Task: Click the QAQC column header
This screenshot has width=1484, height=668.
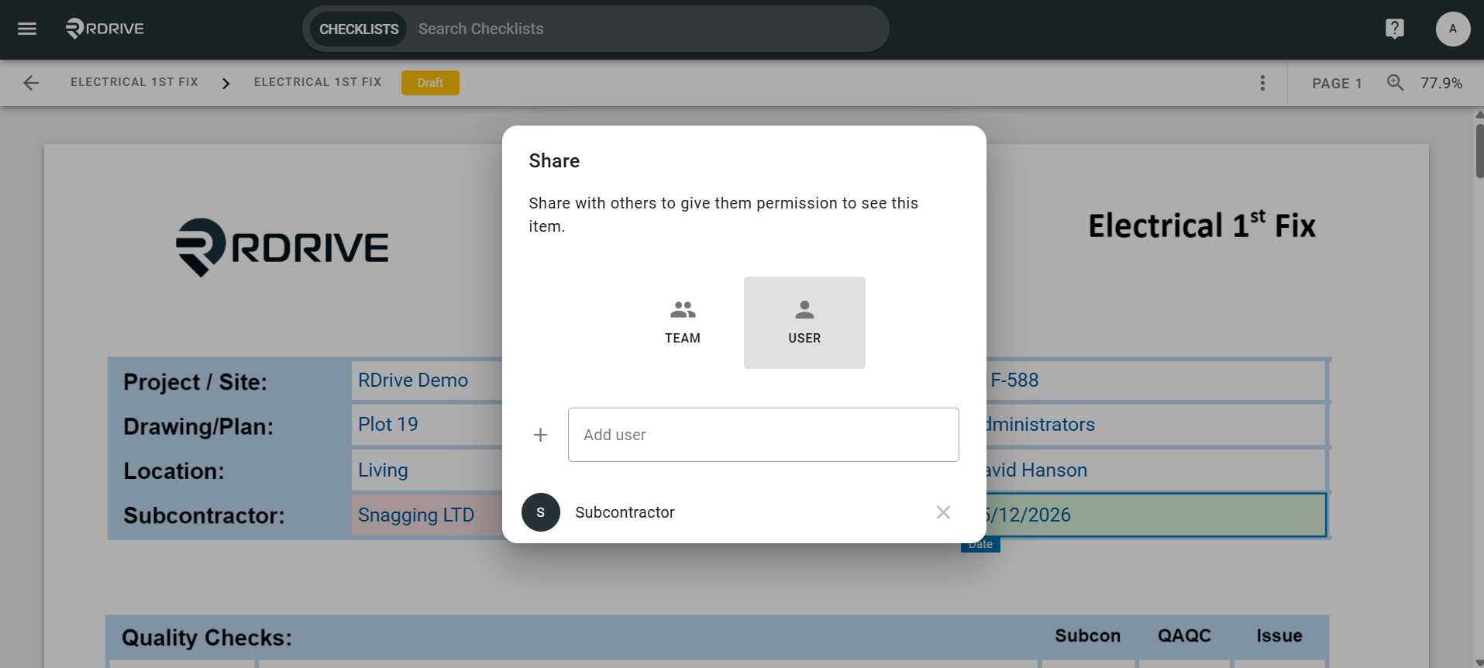Action: (1184, 635)
